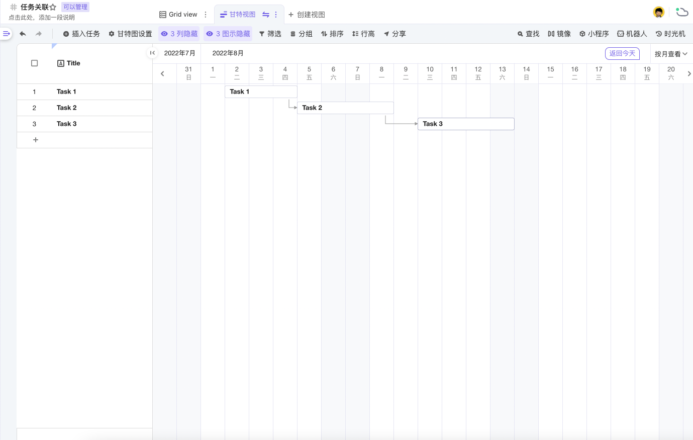Click the redo arrow icon

[x=39, y=34]
